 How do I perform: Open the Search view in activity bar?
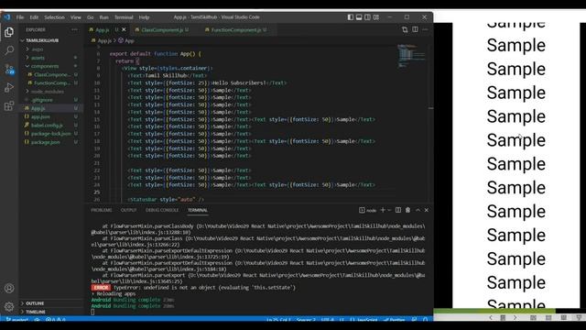pyautogui.click(x=9, y=50)
